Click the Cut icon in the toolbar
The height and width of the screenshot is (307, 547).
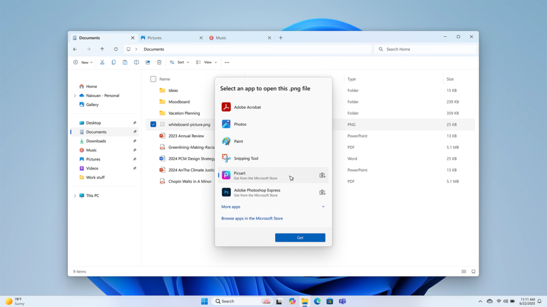tap(102, 62)
